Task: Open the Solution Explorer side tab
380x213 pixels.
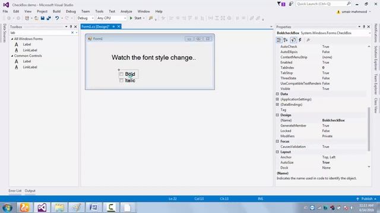Action: 376,58
